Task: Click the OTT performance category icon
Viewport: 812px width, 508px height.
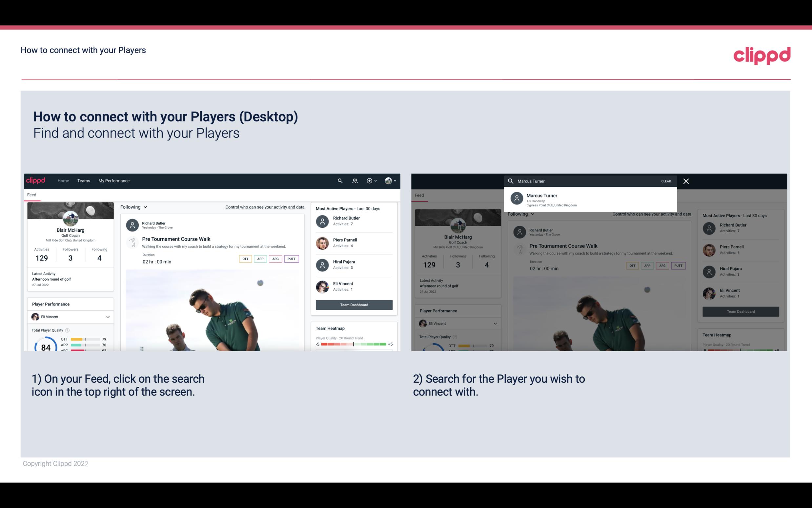Action: pos(244,258)
